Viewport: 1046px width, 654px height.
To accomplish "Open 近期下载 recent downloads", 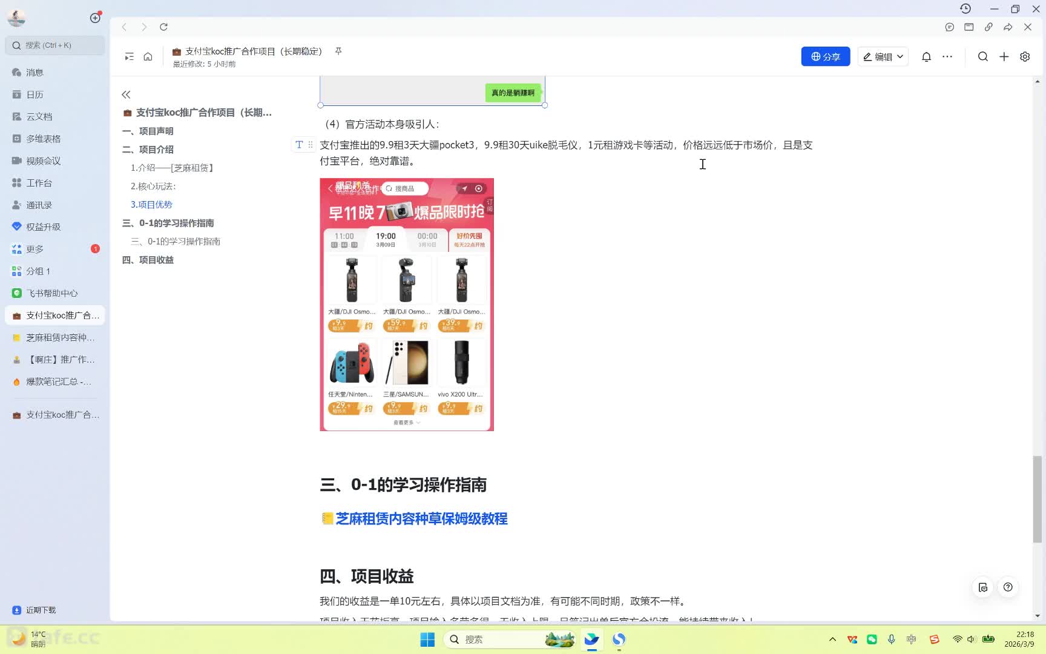I will tap(35, 610).
